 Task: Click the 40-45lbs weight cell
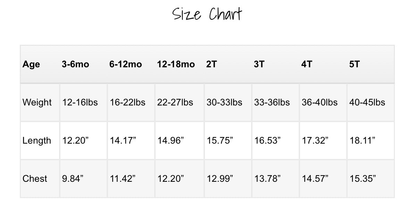click(367, 103)
